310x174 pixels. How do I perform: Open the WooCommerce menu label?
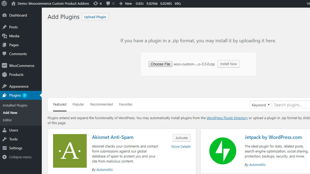click(x=22, y=66)
